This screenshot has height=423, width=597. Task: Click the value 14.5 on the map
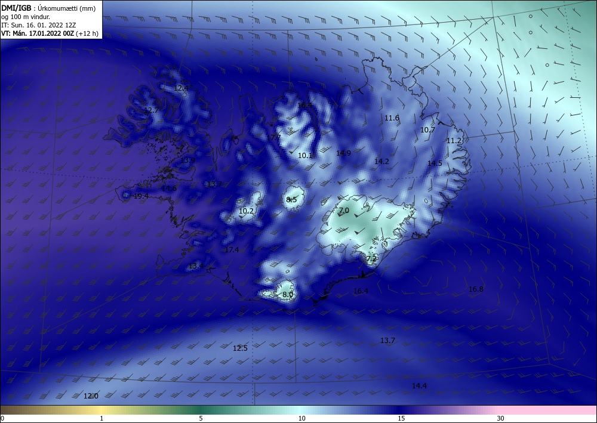coord(435,163)
